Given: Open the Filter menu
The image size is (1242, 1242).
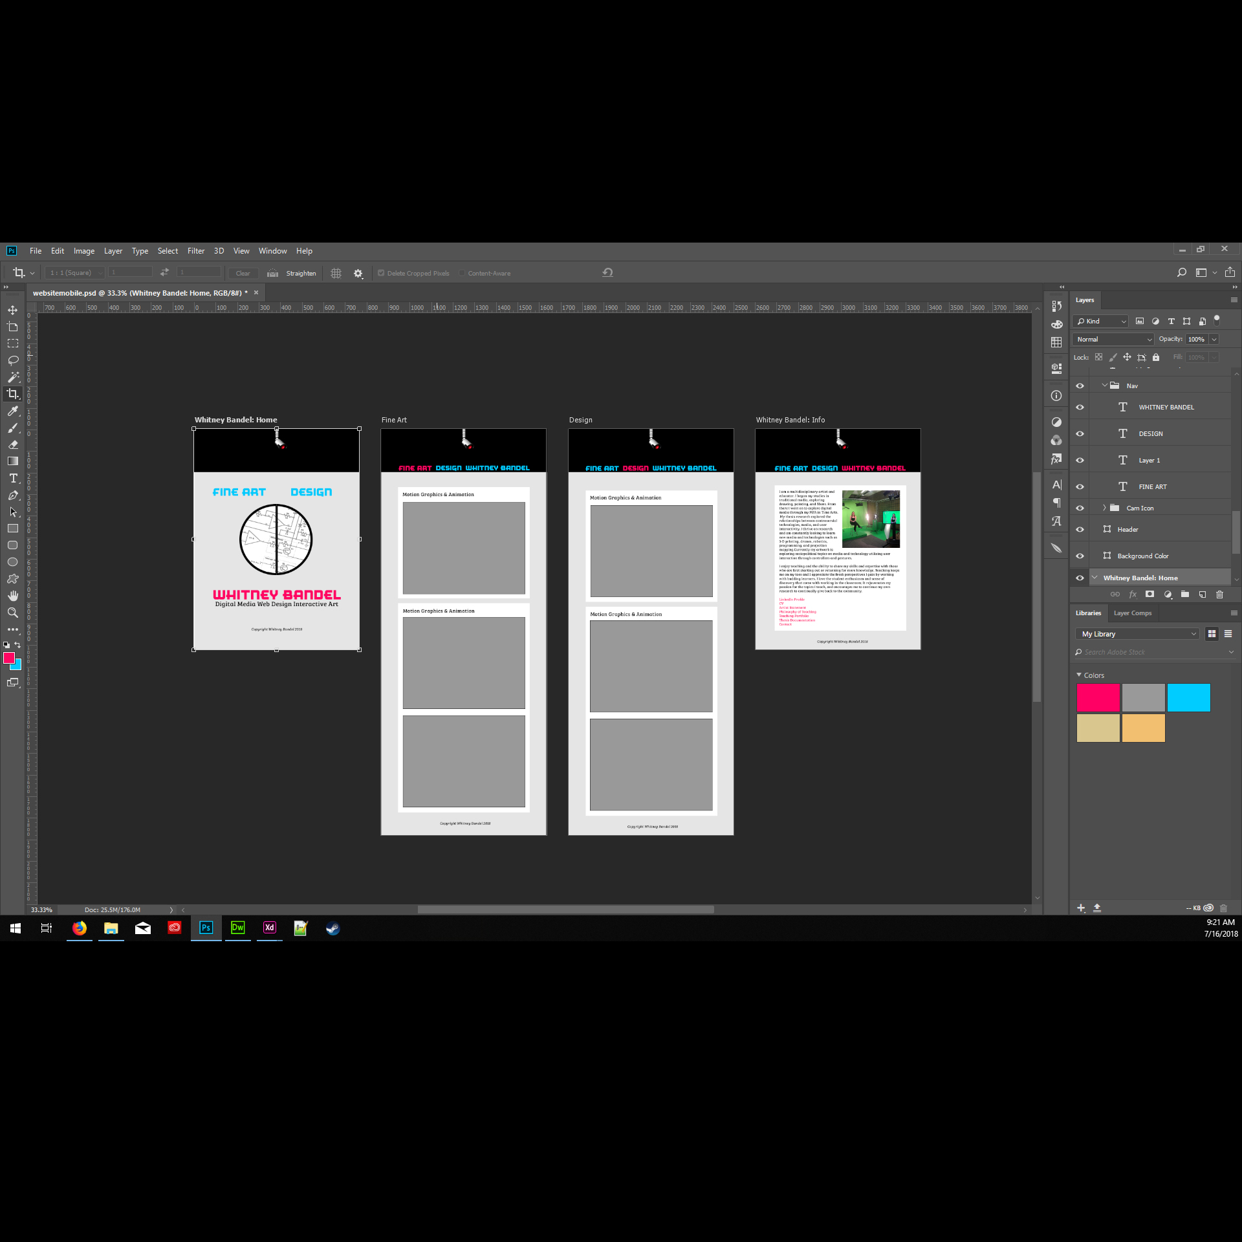Looking at the screenshot, I should tap(196, 251).
